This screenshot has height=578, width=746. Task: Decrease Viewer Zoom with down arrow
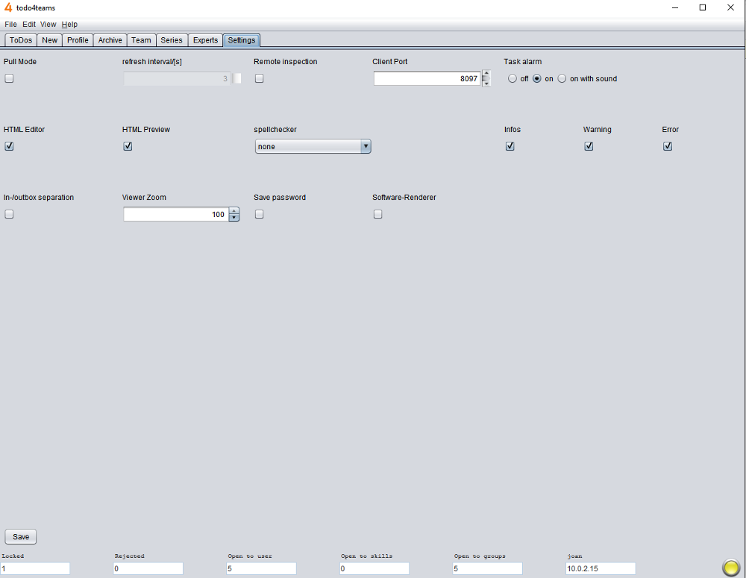[233, 218]
